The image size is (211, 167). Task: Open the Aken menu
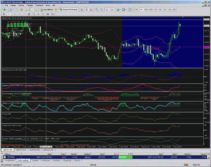click(x=48, y=5)
